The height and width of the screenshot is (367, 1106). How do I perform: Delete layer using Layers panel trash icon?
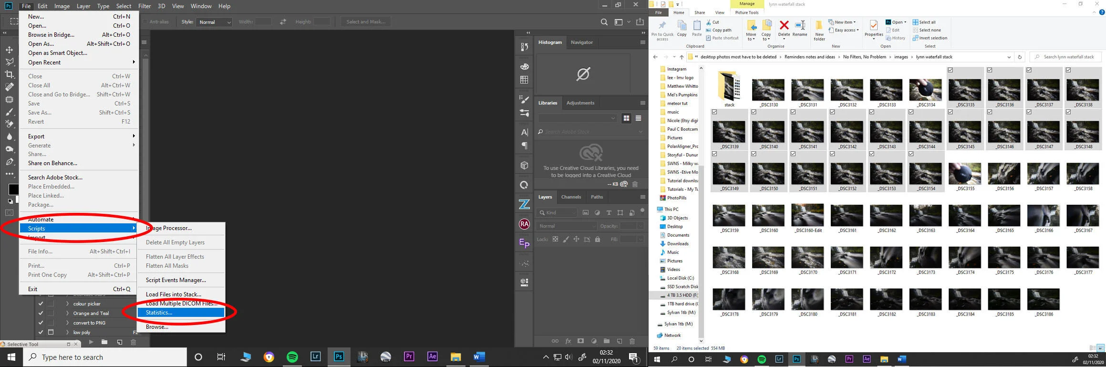click(632, 341)
